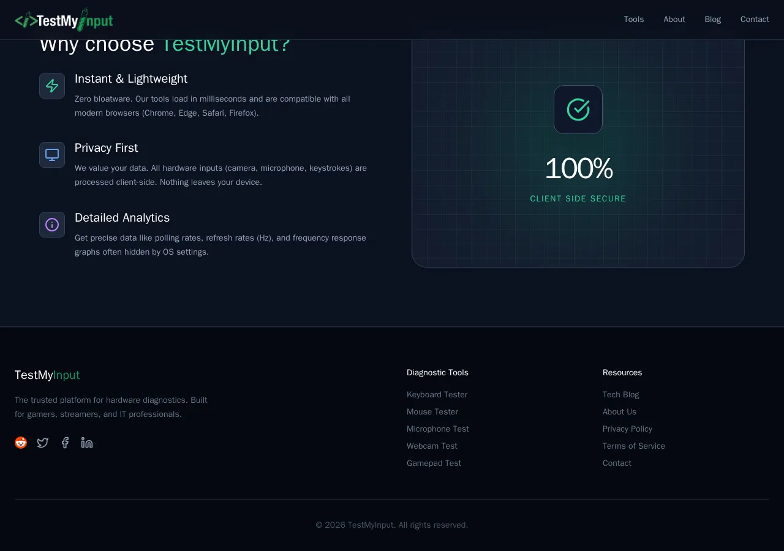
Task: Go to About in top navigation
Action: [674, 20]
